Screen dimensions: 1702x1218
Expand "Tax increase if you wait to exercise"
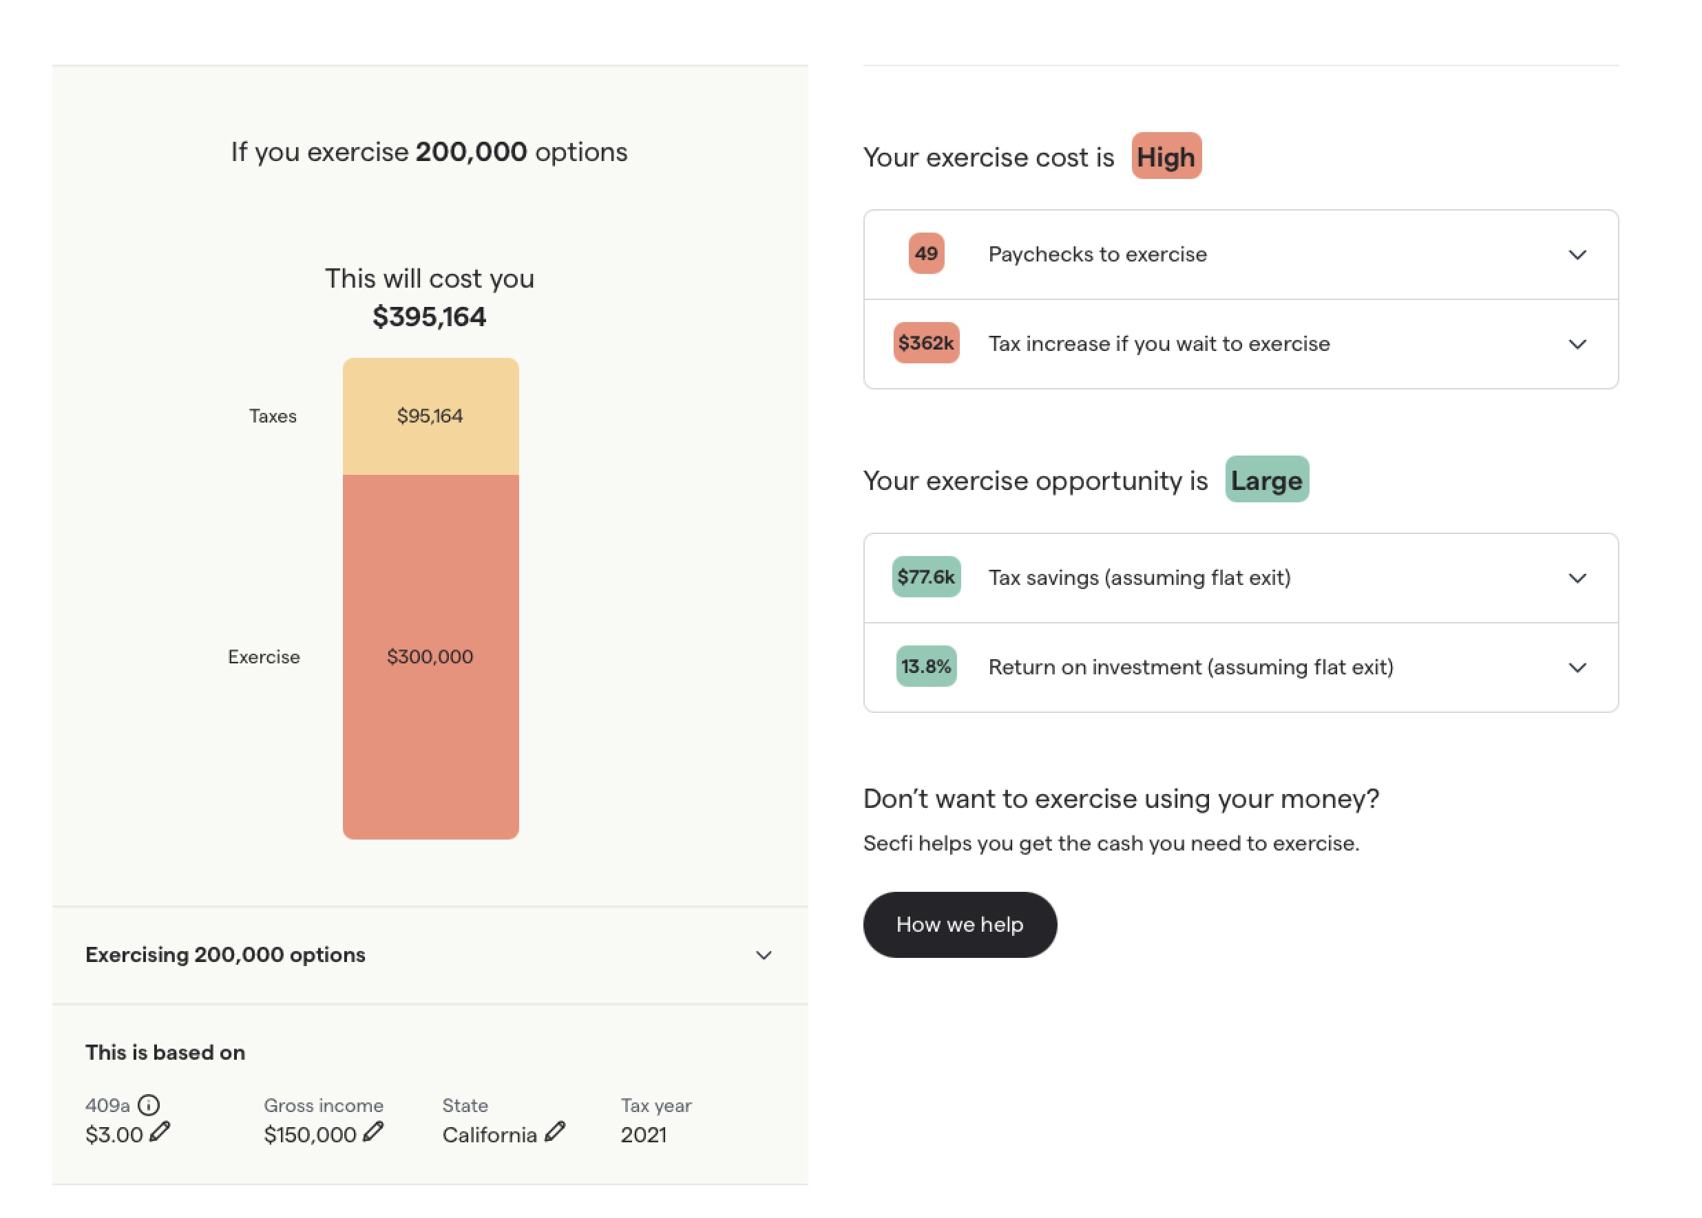point(1578,344)
